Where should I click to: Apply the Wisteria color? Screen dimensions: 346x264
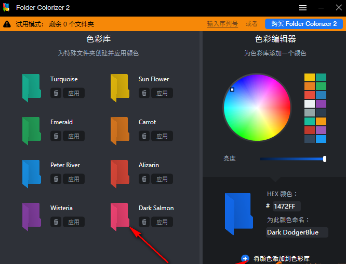74,222
